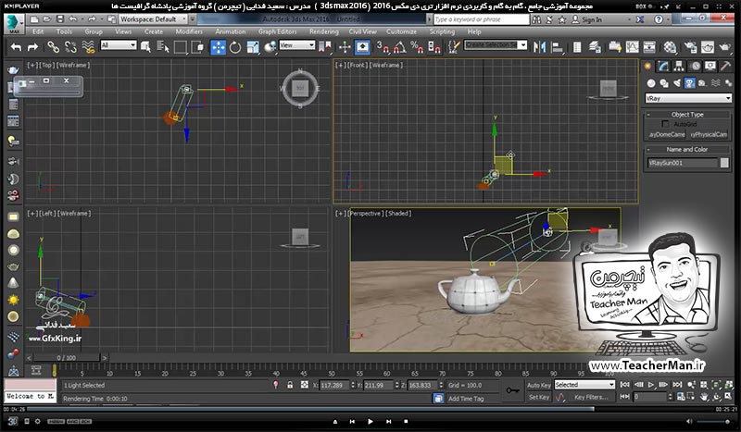Viewport: 741px width, 432px height.
Task: Choose the Select by Name tool
Action: (163, 47)
